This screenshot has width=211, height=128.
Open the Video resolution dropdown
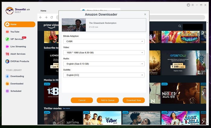click(104, 53)
